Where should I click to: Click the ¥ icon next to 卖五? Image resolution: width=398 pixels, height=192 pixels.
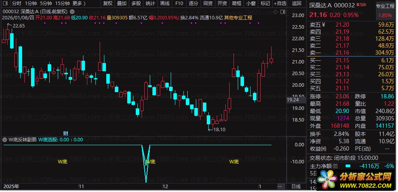point(324,24)
